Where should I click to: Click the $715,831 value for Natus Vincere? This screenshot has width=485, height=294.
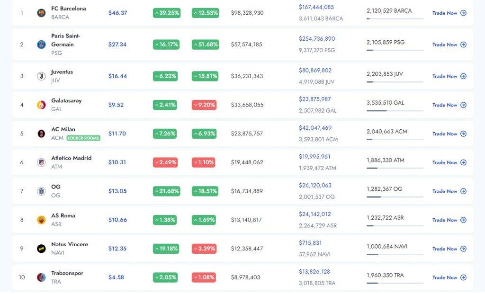tap(310, 243)
